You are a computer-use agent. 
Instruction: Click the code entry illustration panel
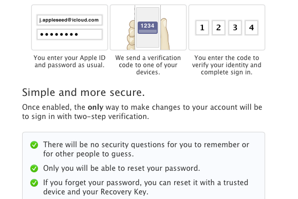227,28
